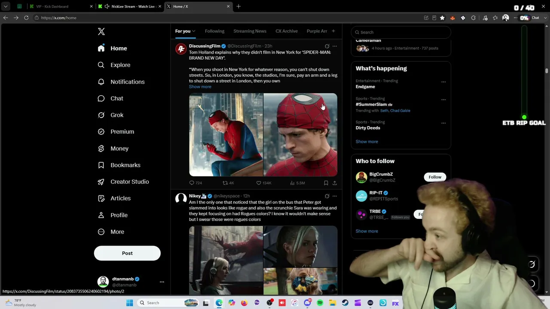Screen dimensions: 550x309
Task: Open dtanmanb account options menu
Action: (x=162, y=282)
